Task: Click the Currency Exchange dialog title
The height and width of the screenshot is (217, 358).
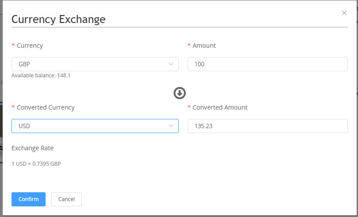Action: [x=58, y=19]
